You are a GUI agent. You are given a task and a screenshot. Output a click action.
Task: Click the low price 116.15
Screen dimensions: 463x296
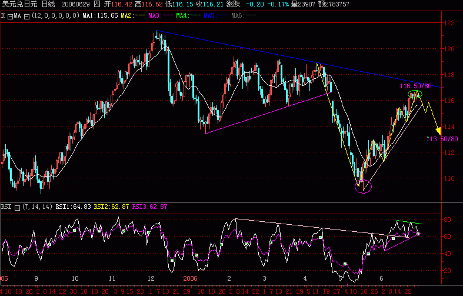(x=183, y=5)
